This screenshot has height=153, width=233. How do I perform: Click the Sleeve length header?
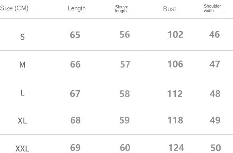tap(122, 9)
